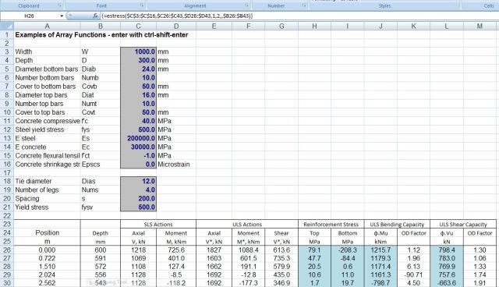Image resolution: width=499 pixels, height=287 pixels.
Task: Select Top stress cell 79.1
Action: (x=314, y=250)
